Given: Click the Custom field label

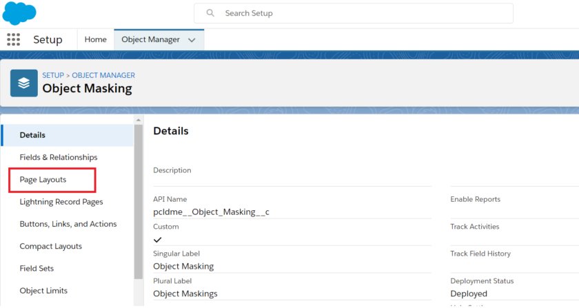Looking at the screenshot, I should (x=166, y=227).
